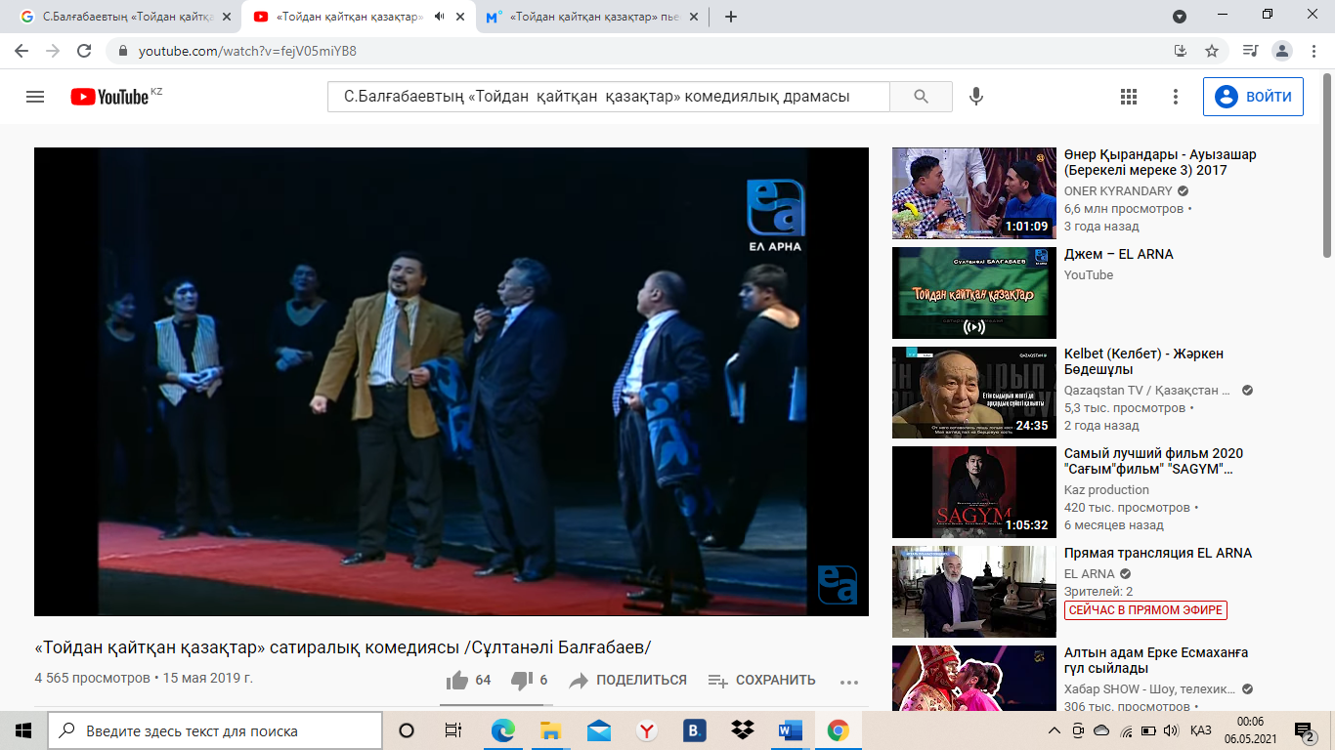This screenshot has height=750, width=1335.
Task: Click the install app icon in address bar
Action: click(x=1181, y=51)
